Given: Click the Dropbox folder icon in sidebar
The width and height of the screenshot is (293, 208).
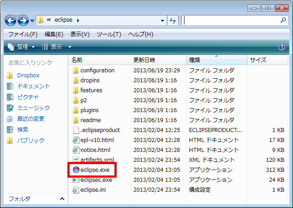Looking at the screenshot, I should (9, 76).
